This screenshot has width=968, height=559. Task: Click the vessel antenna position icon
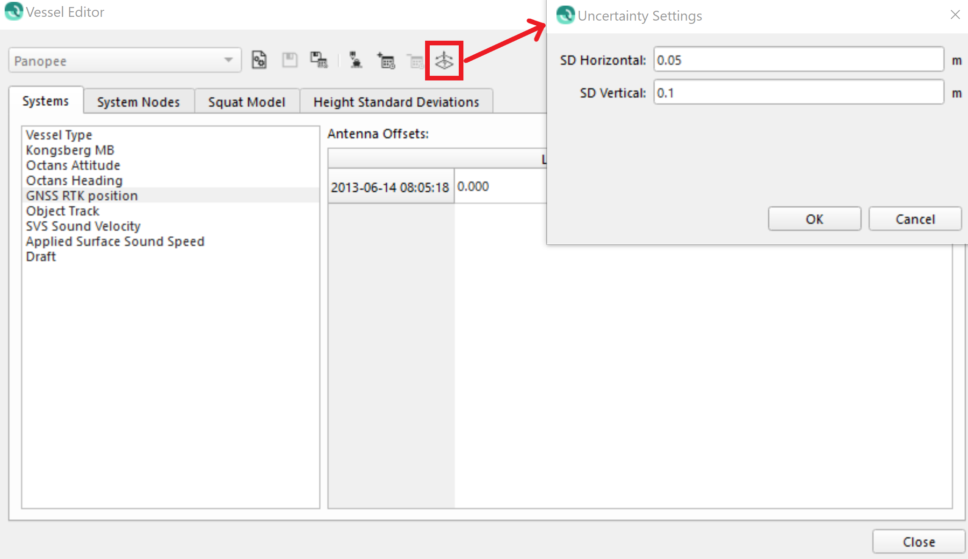pos(356,60)
